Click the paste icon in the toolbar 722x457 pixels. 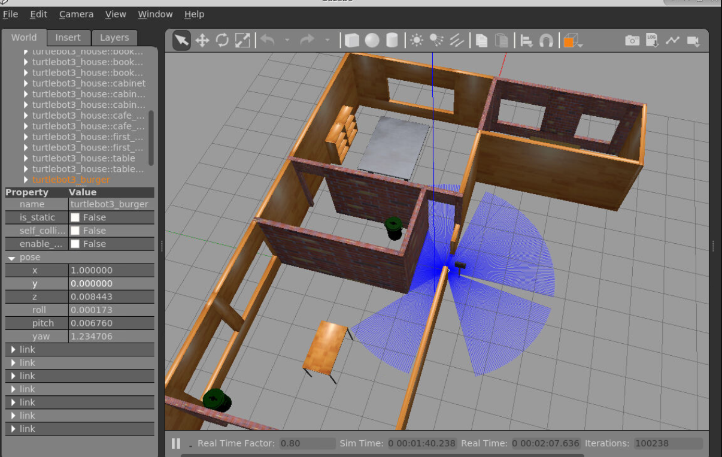pyautogui.click(x=502, y=40)
